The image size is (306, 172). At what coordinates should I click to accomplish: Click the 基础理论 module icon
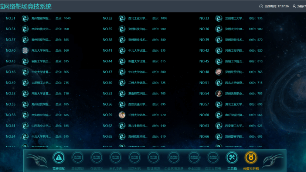point(78,158)
